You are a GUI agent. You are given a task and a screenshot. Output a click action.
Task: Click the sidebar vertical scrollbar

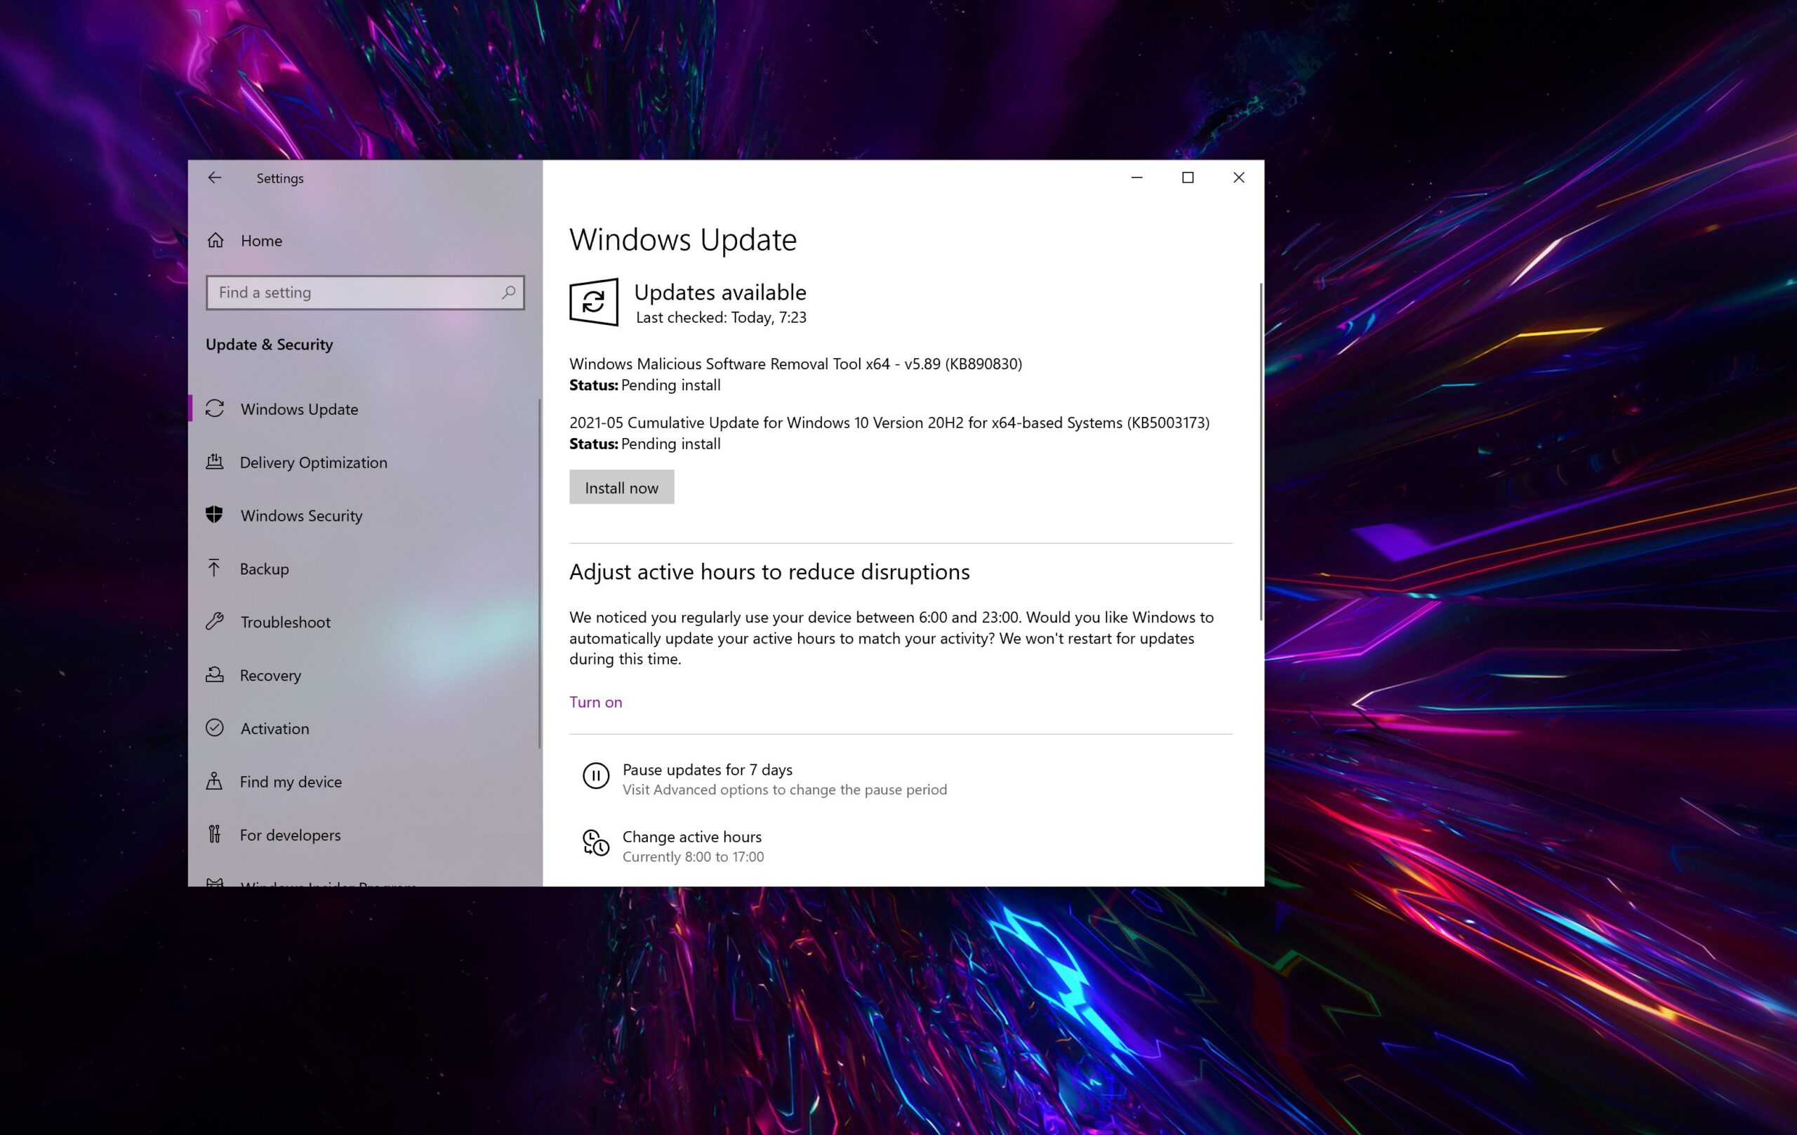(x=540, y=575)
